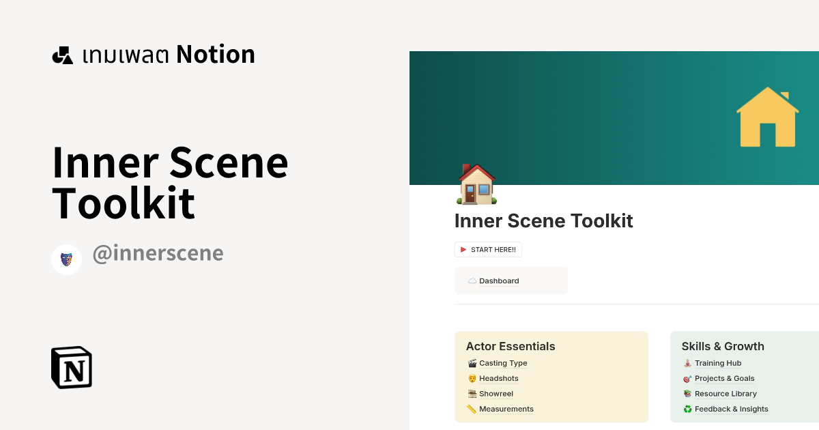The width and height of the screenshot is (819, 430).
Task: Click the Notion logo at bottom left
Action: [71, 367]
